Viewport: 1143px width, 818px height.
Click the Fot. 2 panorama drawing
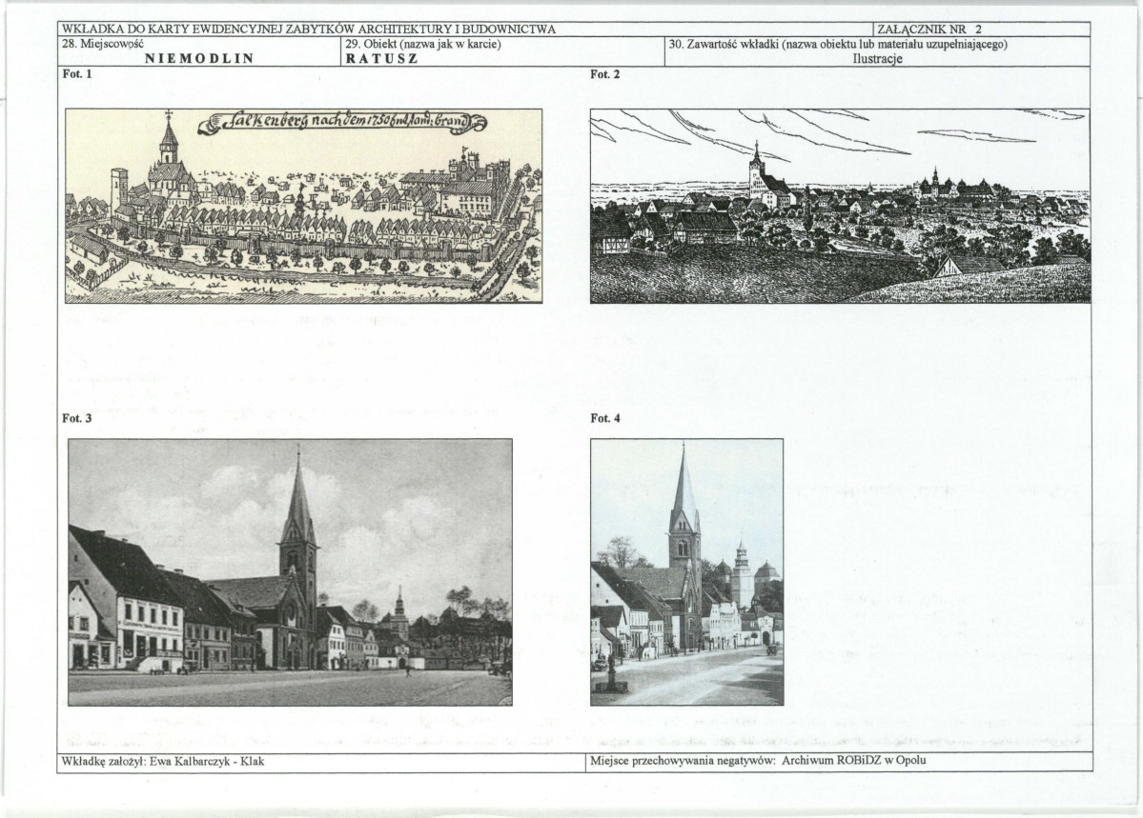pyautogui.click(x=840, y=206)
